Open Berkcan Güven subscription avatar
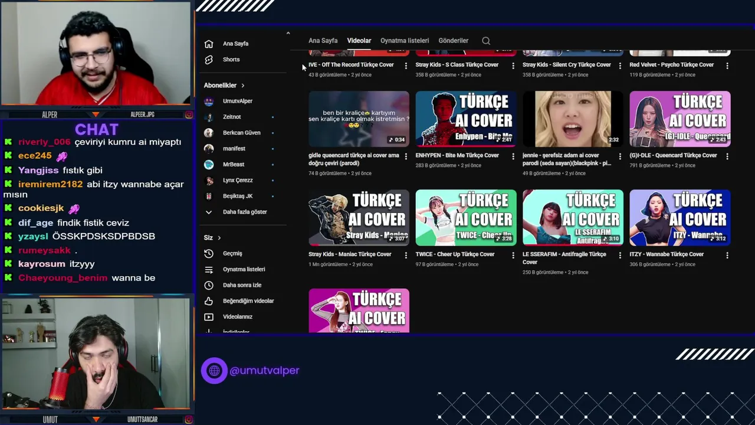The image size is (755, 425). (x=208, y=133)
